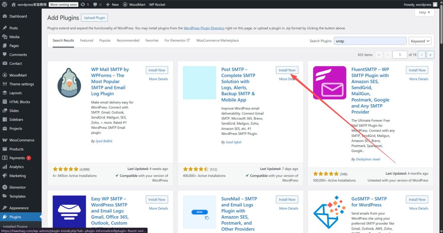Click the WordPress logo in admin bar
Viewport: 443px width, 233px height.
tap(5, 4)
